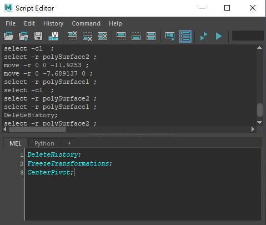
Task: Click the horizontal scrollbar thumb
Action: point(37,129)
